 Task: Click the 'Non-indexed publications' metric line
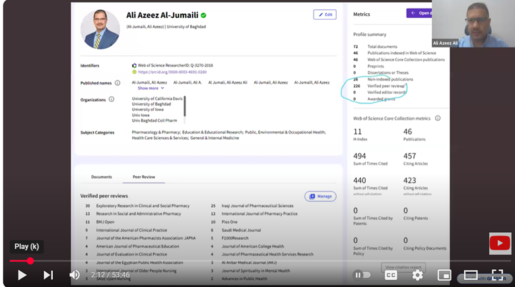tap(383, 79)
